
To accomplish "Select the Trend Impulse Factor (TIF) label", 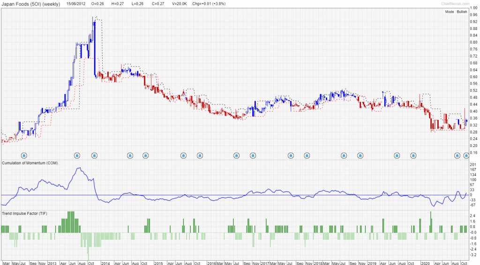I will tap(24, 213).
